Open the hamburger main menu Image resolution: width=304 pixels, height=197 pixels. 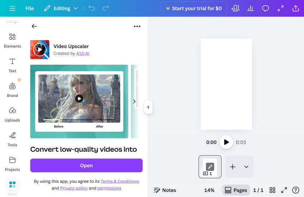[x=13, y=8]
